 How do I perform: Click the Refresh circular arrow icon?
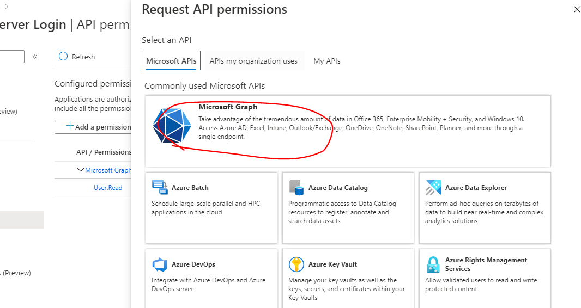tap(63, 56)
